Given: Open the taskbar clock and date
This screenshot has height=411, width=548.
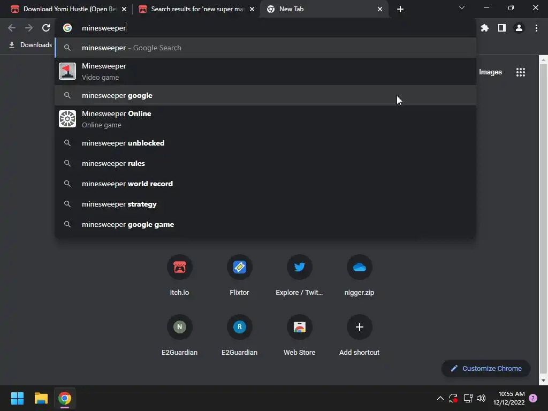Looking at the screenshot, I should point(509,398).
